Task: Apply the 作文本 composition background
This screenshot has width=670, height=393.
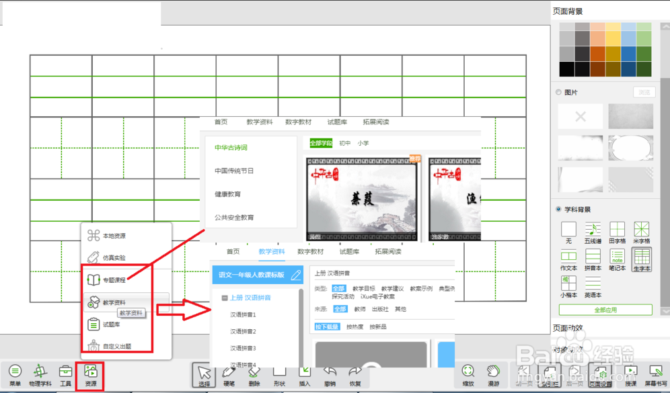Action: point(568,260)
